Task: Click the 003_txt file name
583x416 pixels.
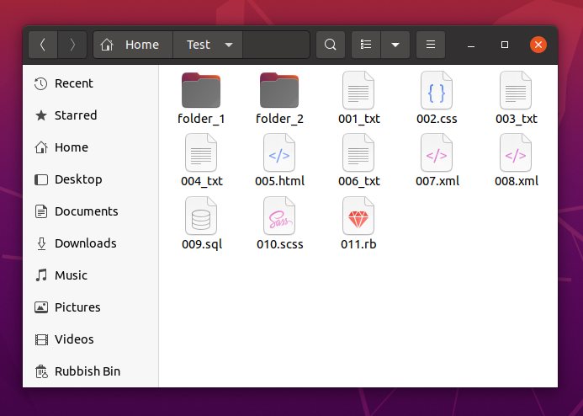Action: click(516, 119)
